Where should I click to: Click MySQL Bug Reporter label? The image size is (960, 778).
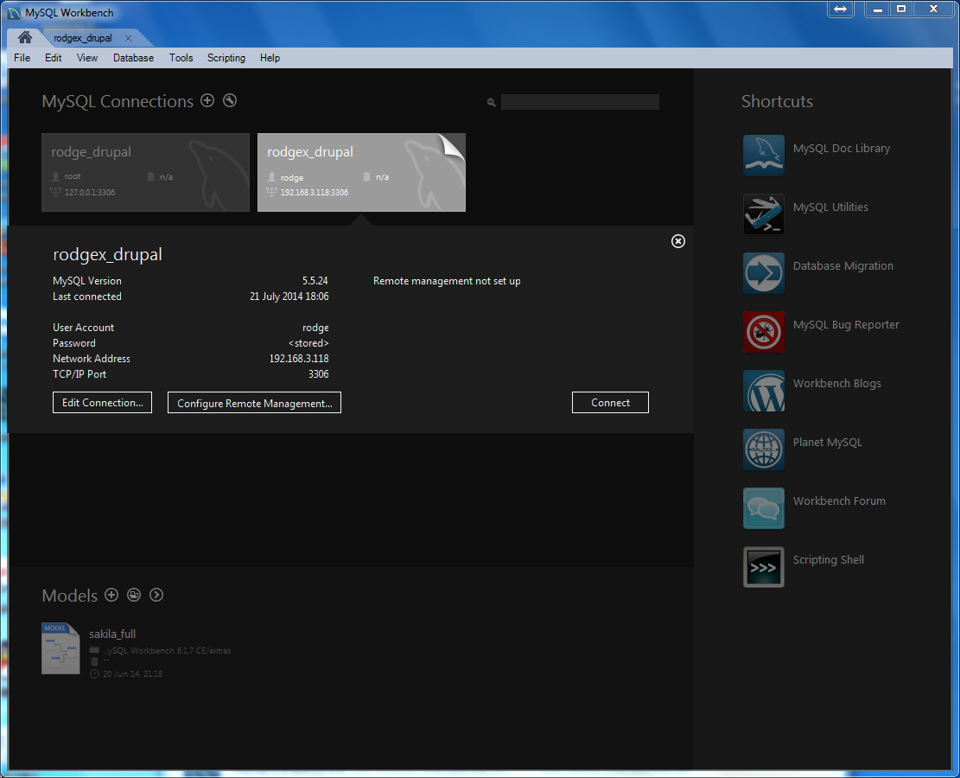pos(846,325)
